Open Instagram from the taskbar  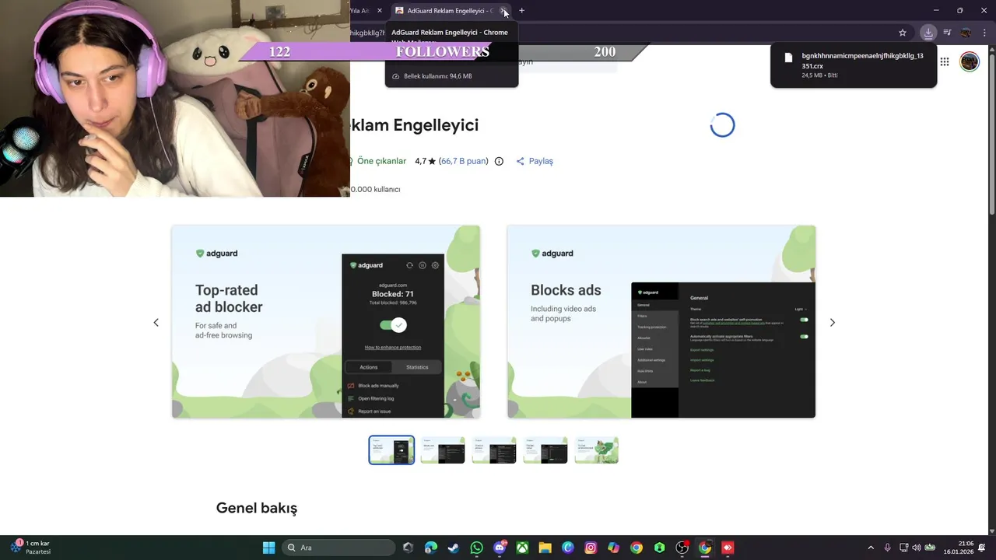[x=591, y=548]
